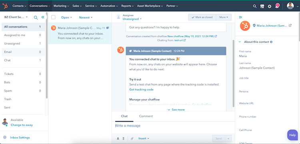Screen dimensions: 300x144
Task: Collapse the contact panel with double chevron
Action: [240, 17]
